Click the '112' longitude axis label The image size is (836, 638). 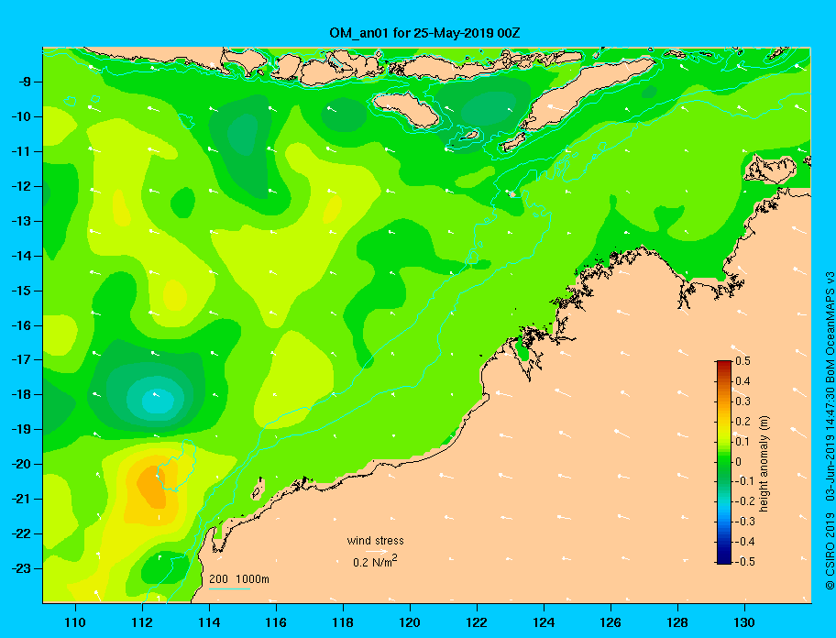tap(142, 622)
